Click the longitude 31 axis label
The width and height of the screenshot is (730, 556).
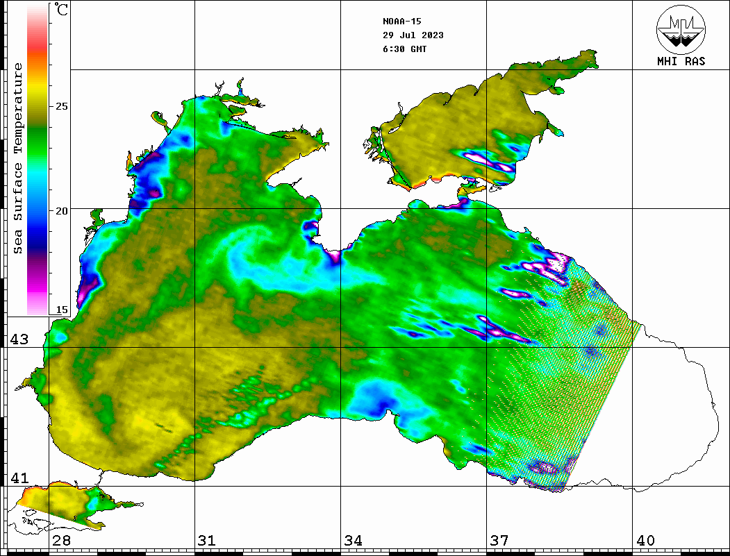tap(206, 541)
